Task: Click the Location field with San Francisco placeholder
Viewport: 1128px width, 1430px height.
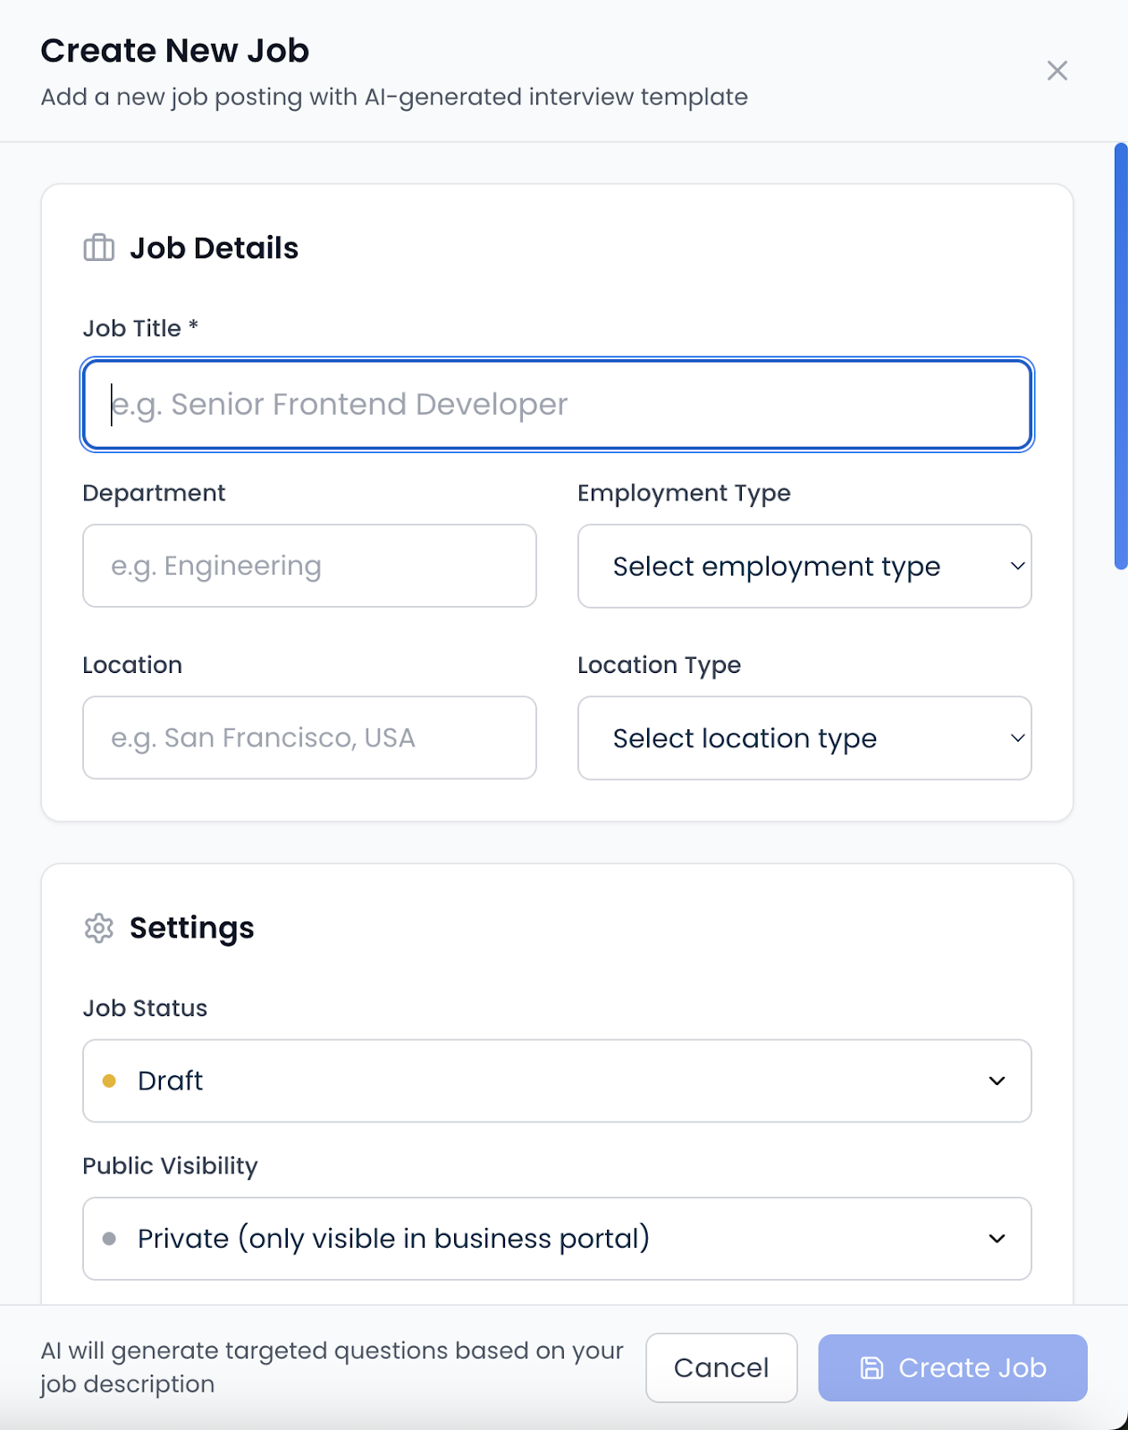Action: [308, 738]
